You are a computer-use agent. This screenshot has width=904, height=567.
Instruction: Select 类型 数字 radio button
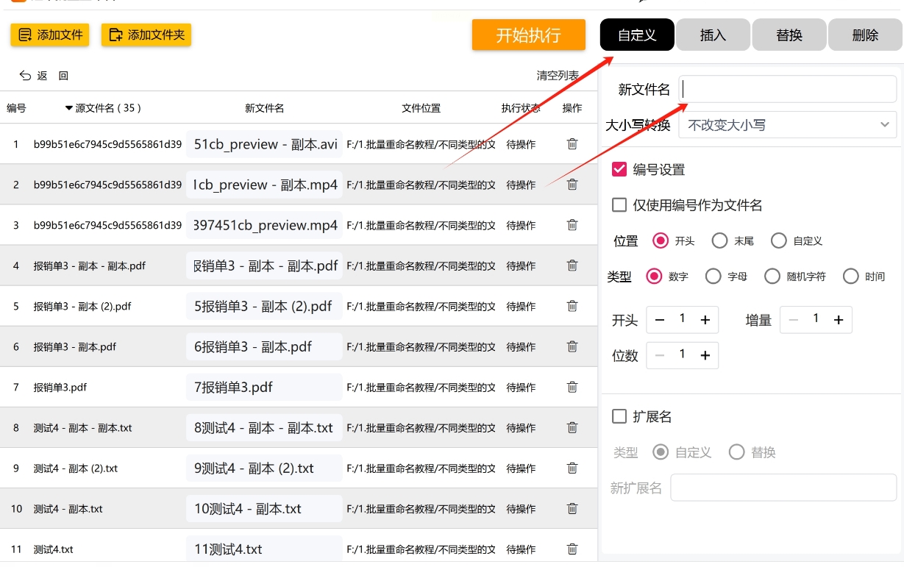pyautogui.click(x=654, y=277)
